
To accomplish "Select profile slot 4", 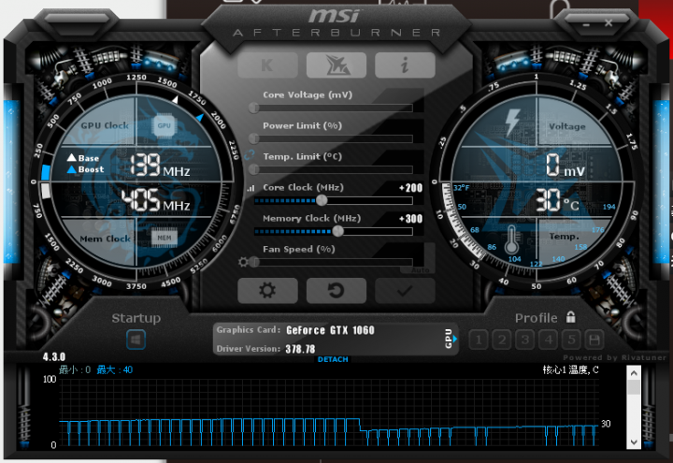I will click(548, 340).
